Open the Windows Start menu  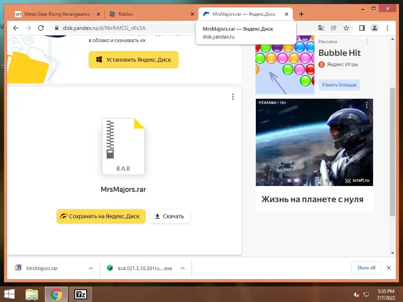[9, 294]
